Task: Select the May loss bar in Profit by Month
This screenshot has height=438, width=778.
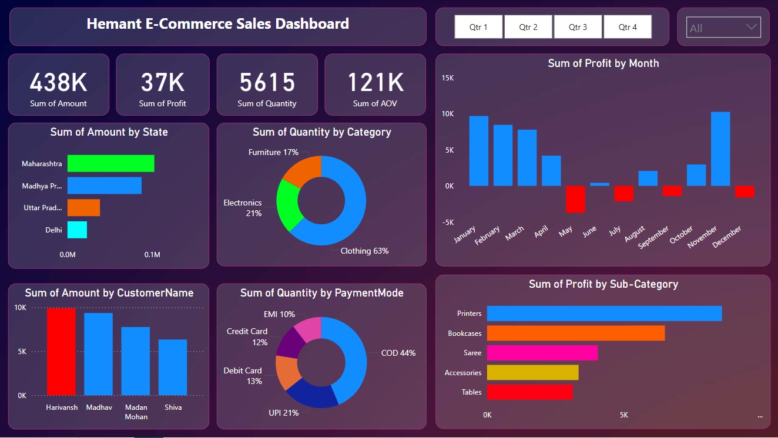Action: coord(575,200)
